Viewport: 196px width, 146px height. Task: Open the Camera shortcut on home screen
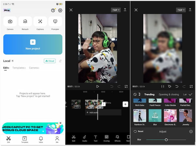[x=10, y=22]
